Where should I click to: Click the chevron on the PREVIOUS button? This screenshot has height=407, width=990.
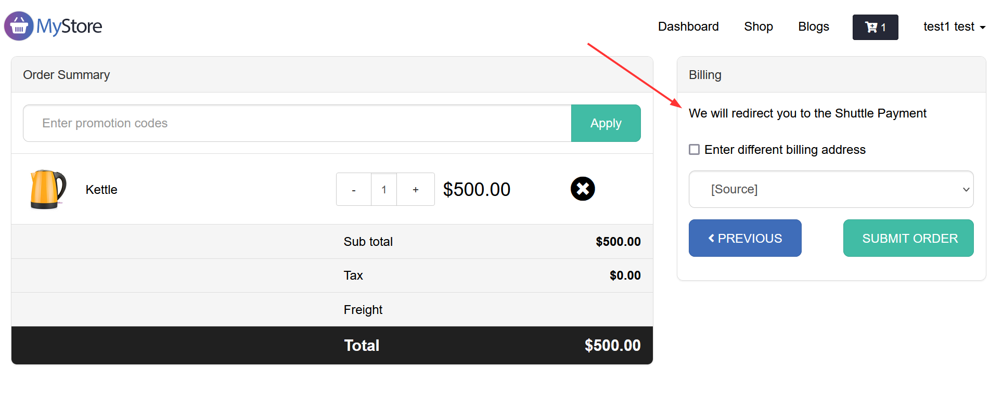(x=711, y=238)
